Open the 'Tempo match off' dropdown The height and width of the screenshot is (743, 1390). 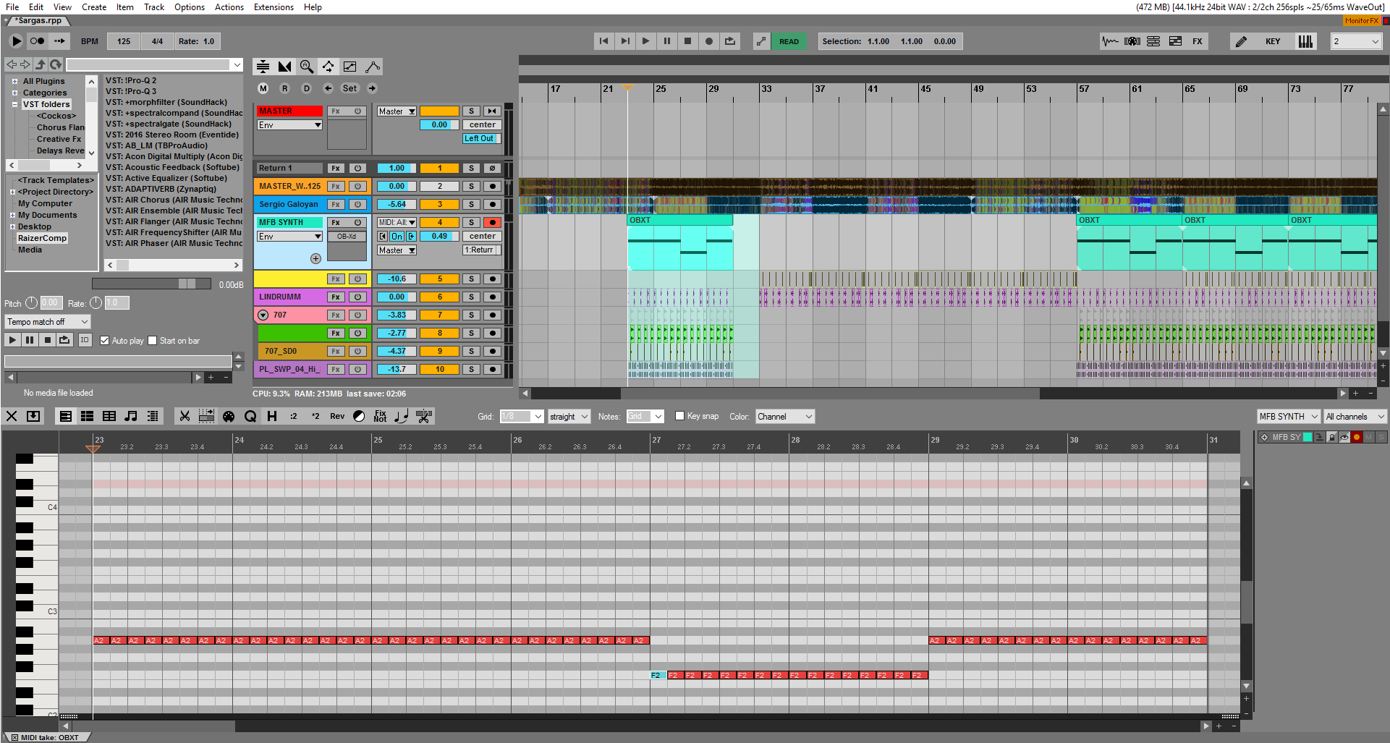click(x=48, y=322)
